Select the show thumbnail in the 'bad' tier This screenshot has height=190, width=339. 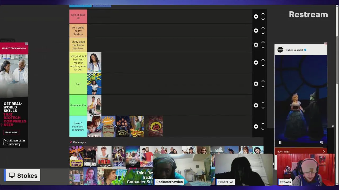tap(94, 84)
